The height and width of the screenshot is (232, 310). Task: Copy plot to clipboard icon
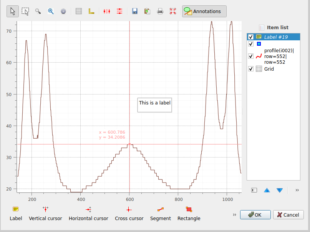tap(148, 11)
